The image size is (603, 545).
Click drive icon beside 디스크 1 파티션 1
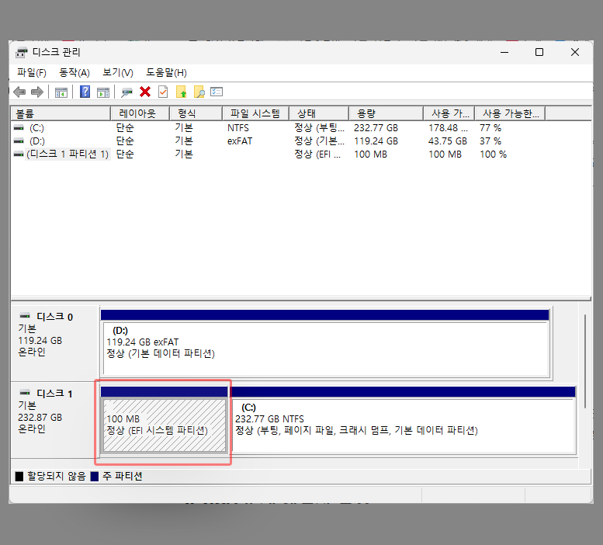pos(19,154)
